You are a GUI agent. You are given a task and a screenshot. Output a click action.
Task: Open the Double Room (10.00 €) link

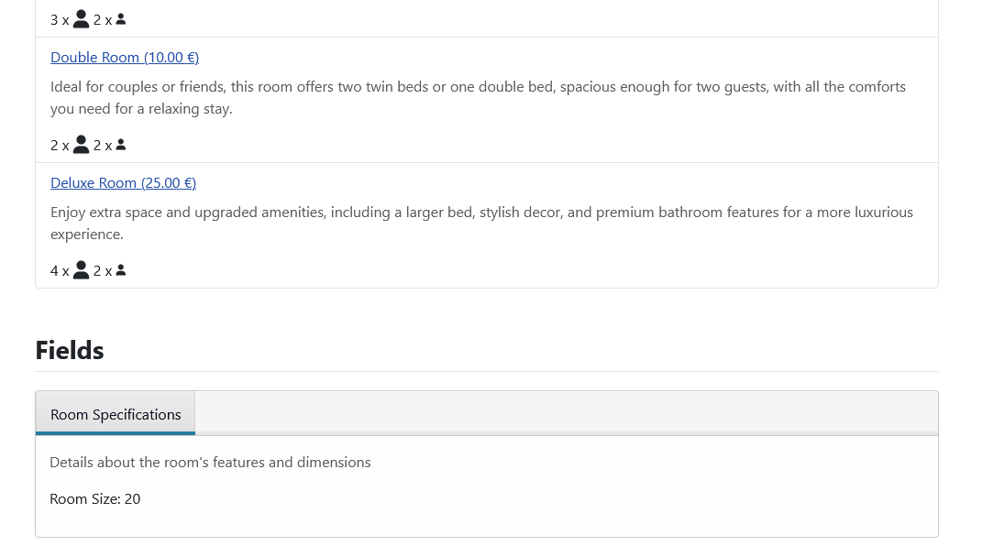point(125,58)
